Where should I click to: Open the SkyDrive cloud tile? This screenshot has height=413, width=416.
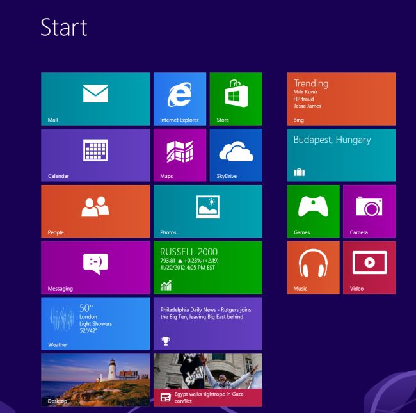[236, 155]
